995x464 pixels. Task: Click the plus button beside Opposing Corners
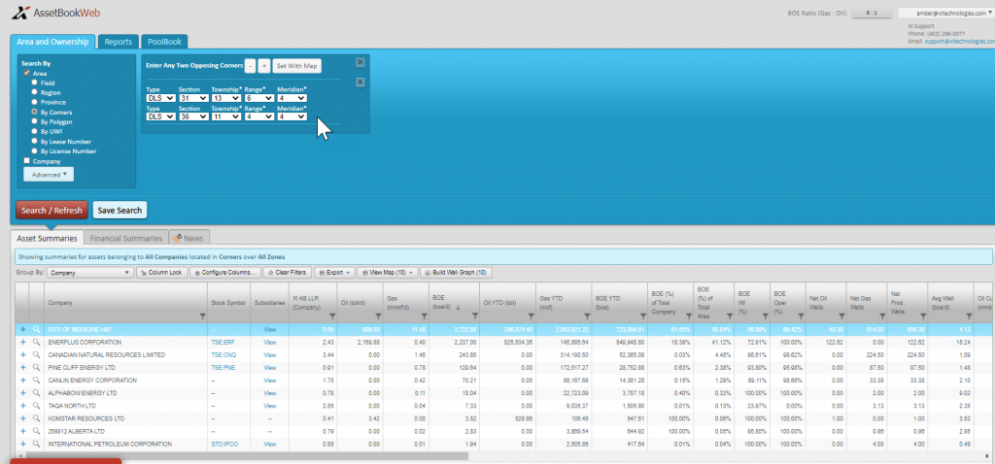point(264,66)
